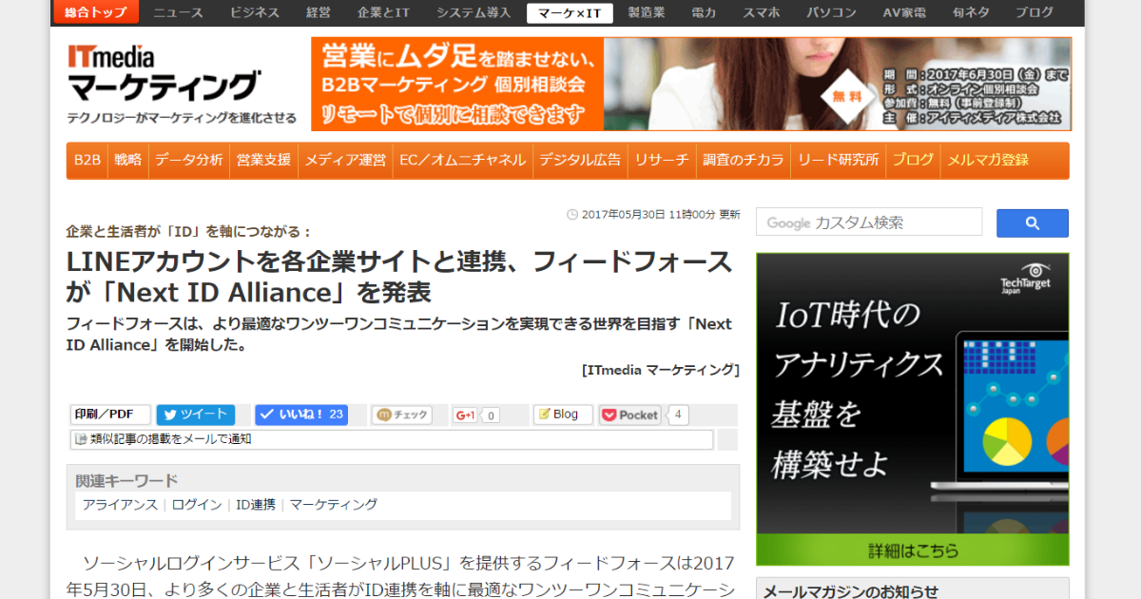
Task: Click the テクノロジーがマーケティングを進化させる tagline
Action: (182, 119)
